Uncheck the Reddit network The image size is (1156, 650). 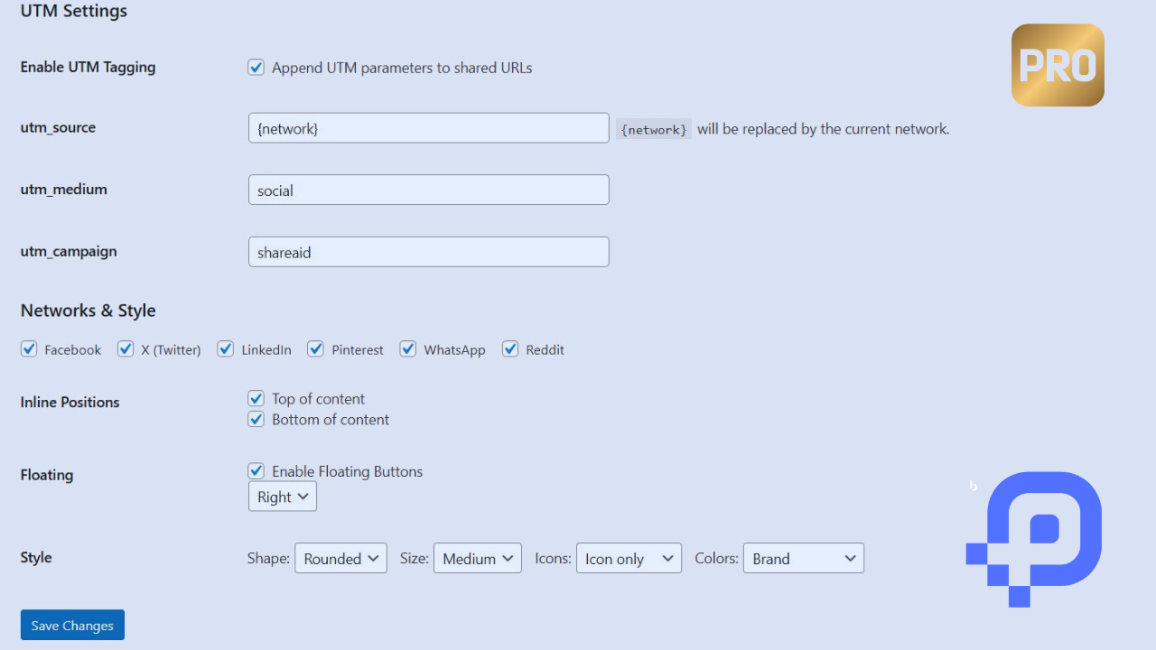(x=509, y=348)
